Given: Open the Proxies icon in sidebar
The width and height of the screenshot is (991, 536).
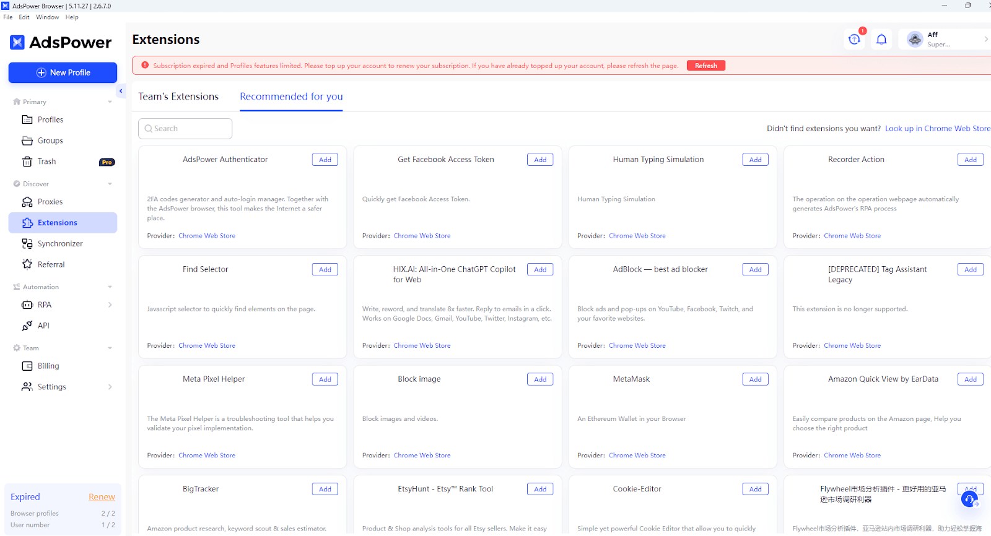Looking at the screenshot, I should (27, 202).
